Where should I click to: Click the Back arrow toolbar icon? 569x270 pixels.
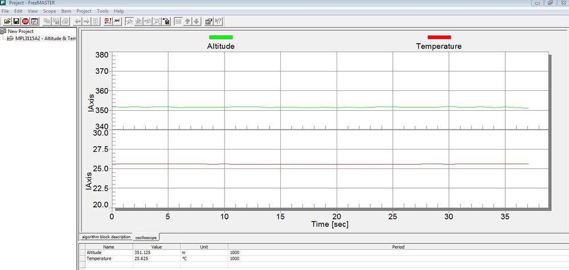point(77,22)
